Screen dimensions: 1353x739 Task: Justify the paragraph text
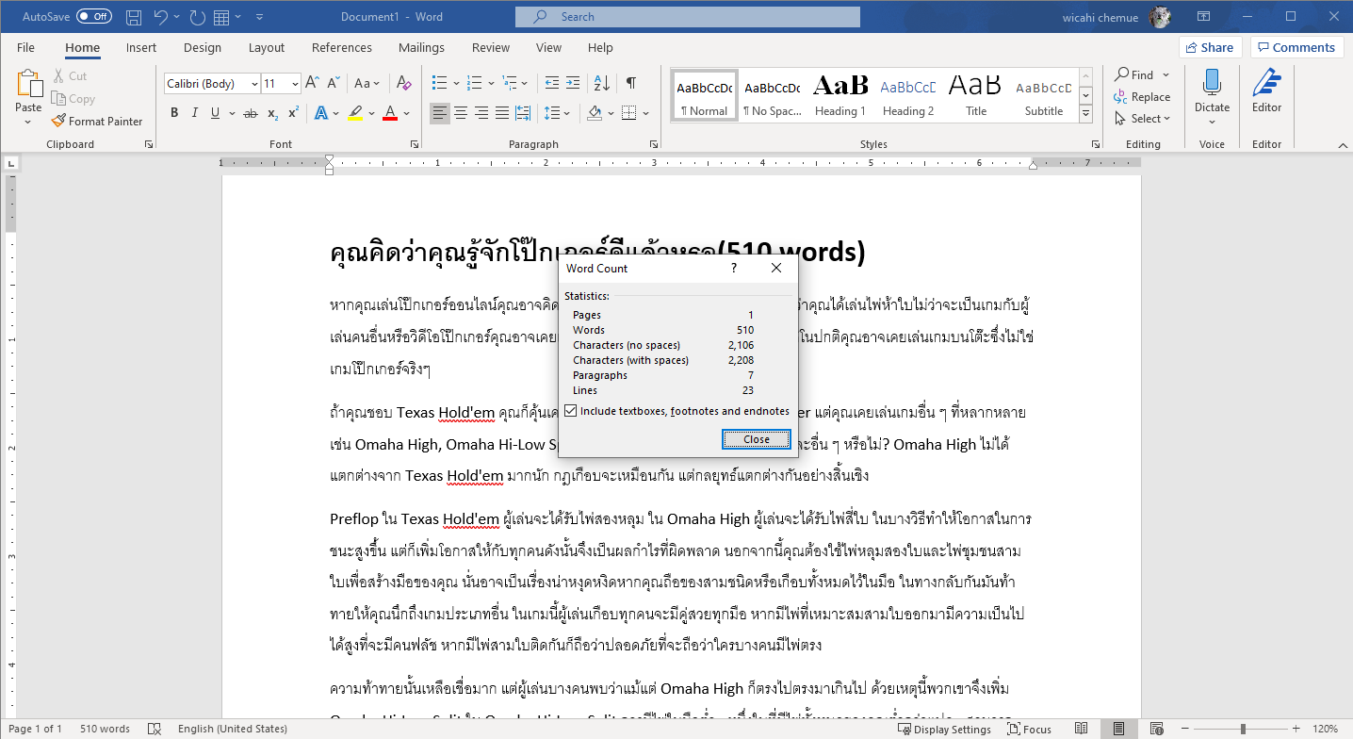click(x=502, y=113)
